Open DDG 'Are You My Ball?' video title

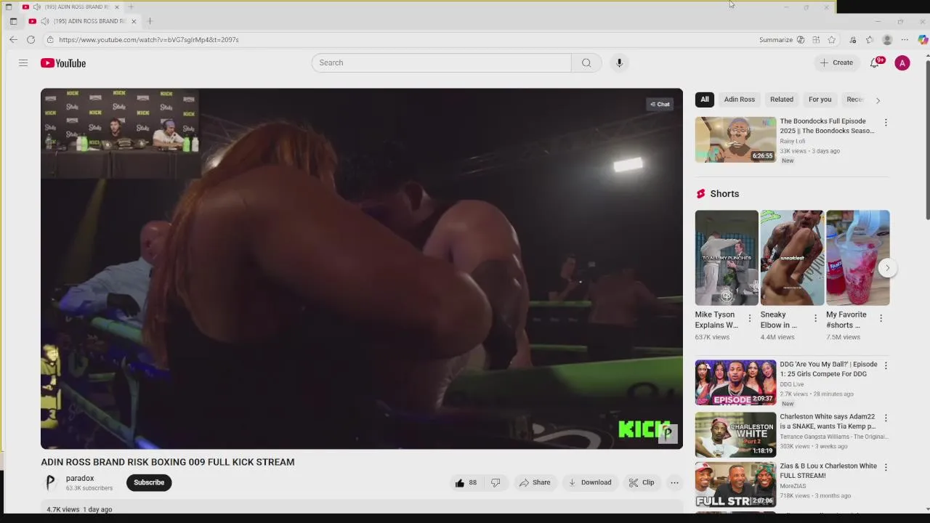[x=828, y=369]
